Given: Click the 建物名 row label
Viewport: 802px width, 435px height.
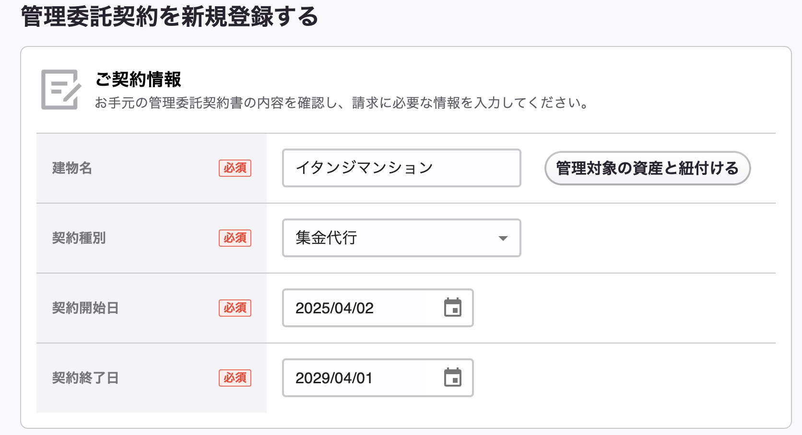Looking at the screenshot, I should pos(72,168).
